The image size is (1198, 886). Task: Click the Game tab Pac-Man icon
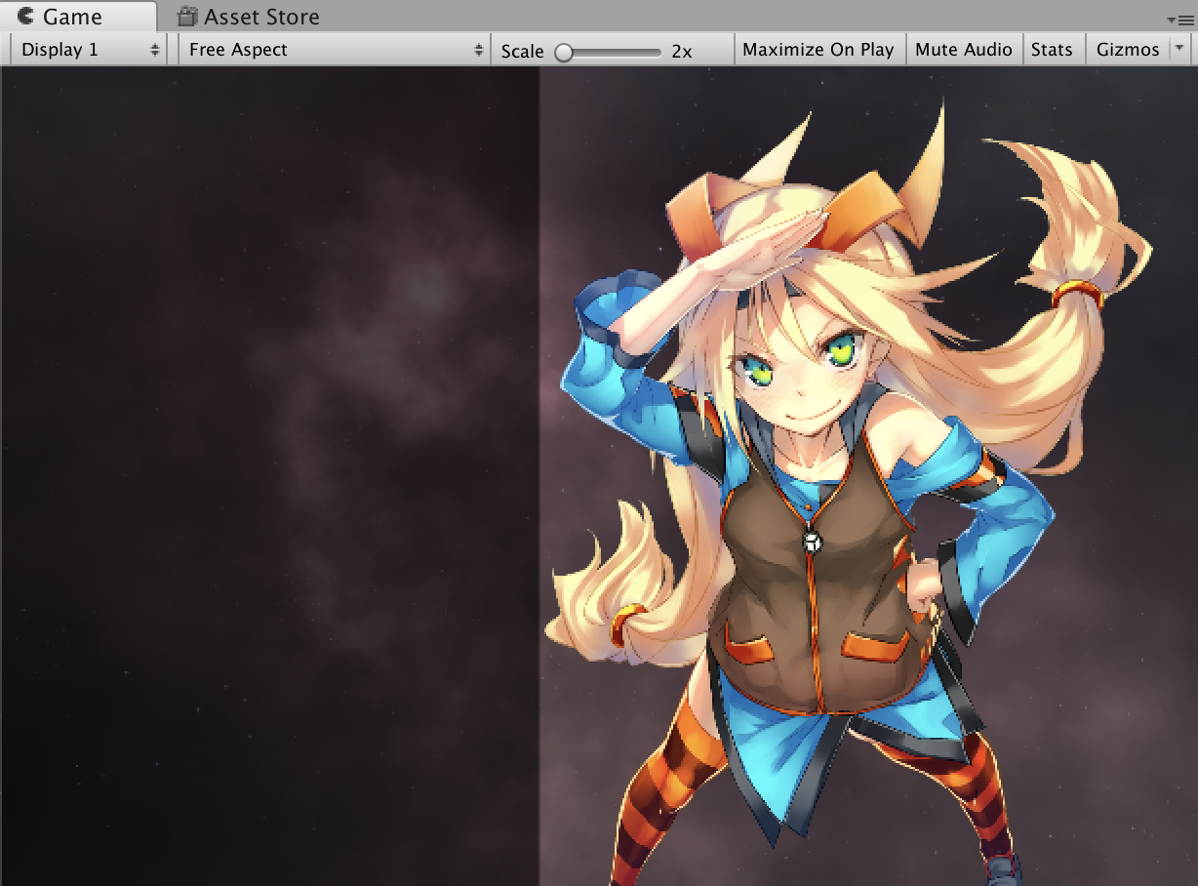click(26, 17)
